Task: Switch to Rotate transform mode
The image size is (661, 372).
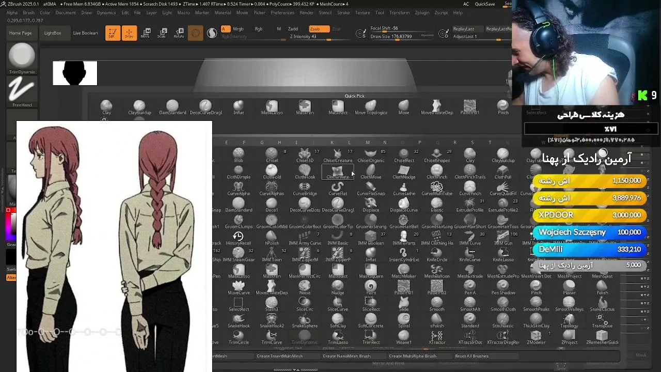Action: coord(179,33)
